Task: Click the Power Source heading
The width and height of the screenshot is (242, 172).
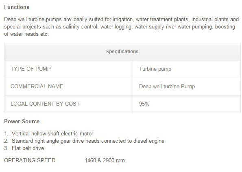Action: (x=22, y=122)
